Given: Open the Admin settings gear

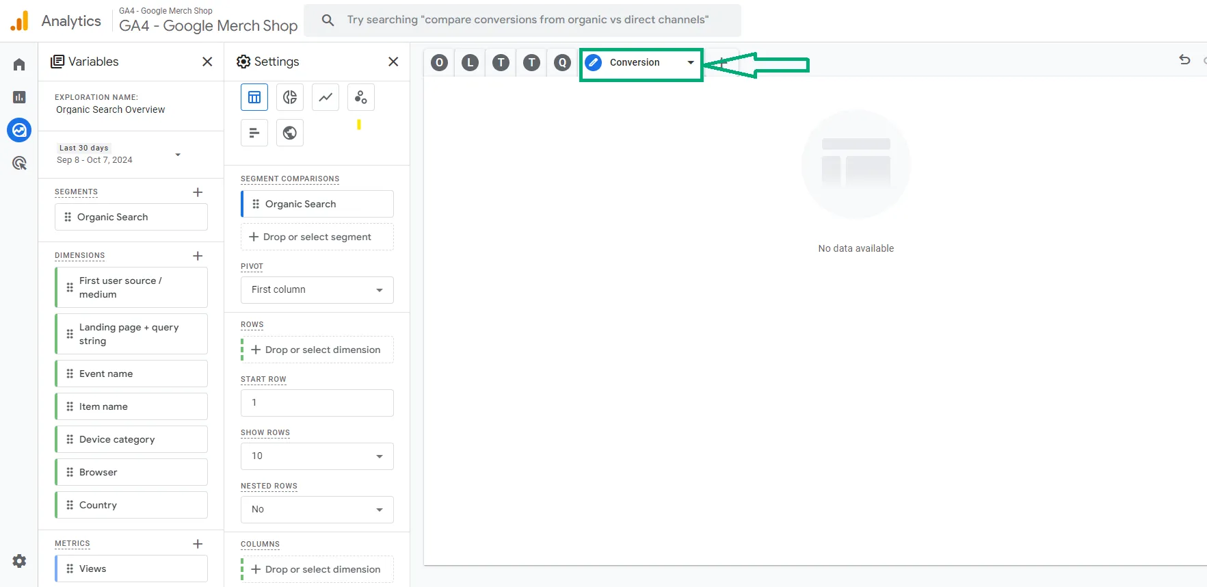Looking at the screenshot, I should click(x=19, y=561).
